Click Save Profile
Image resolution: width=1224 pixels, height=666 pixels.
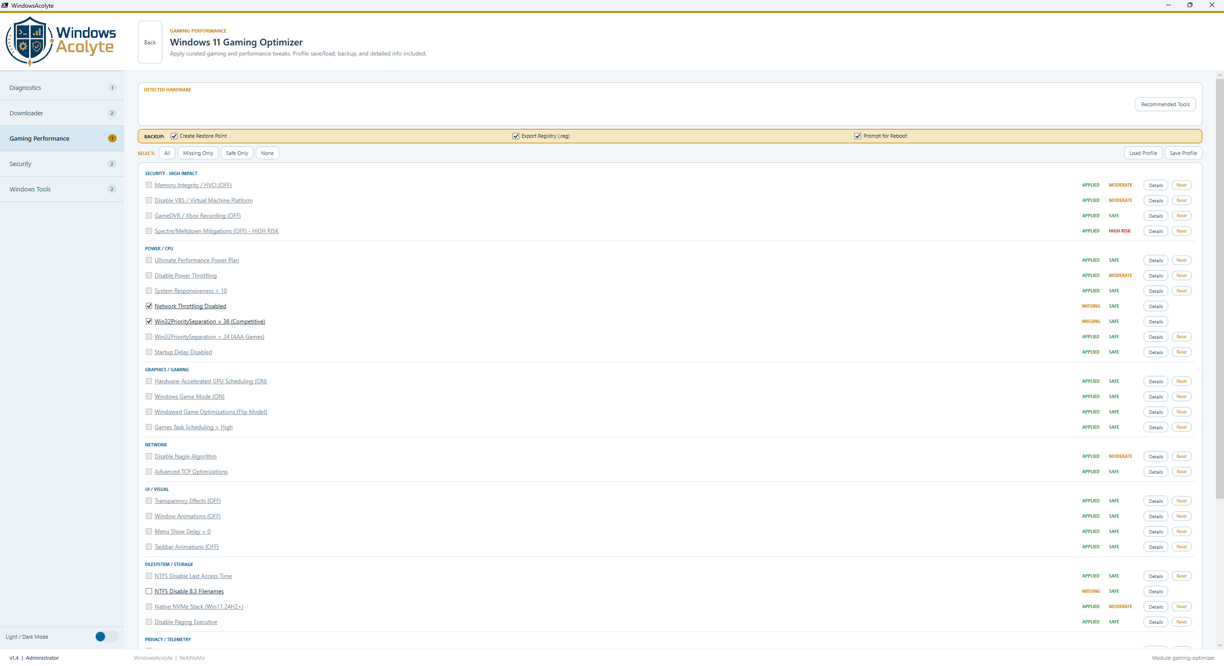tap(1183, 153)
